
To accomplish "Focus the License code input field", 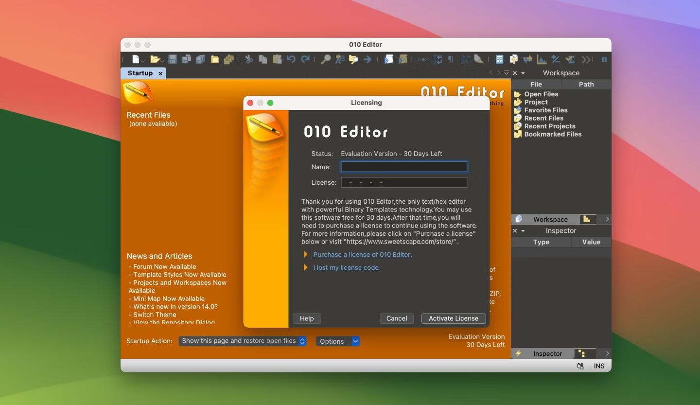I will (404, 182).
